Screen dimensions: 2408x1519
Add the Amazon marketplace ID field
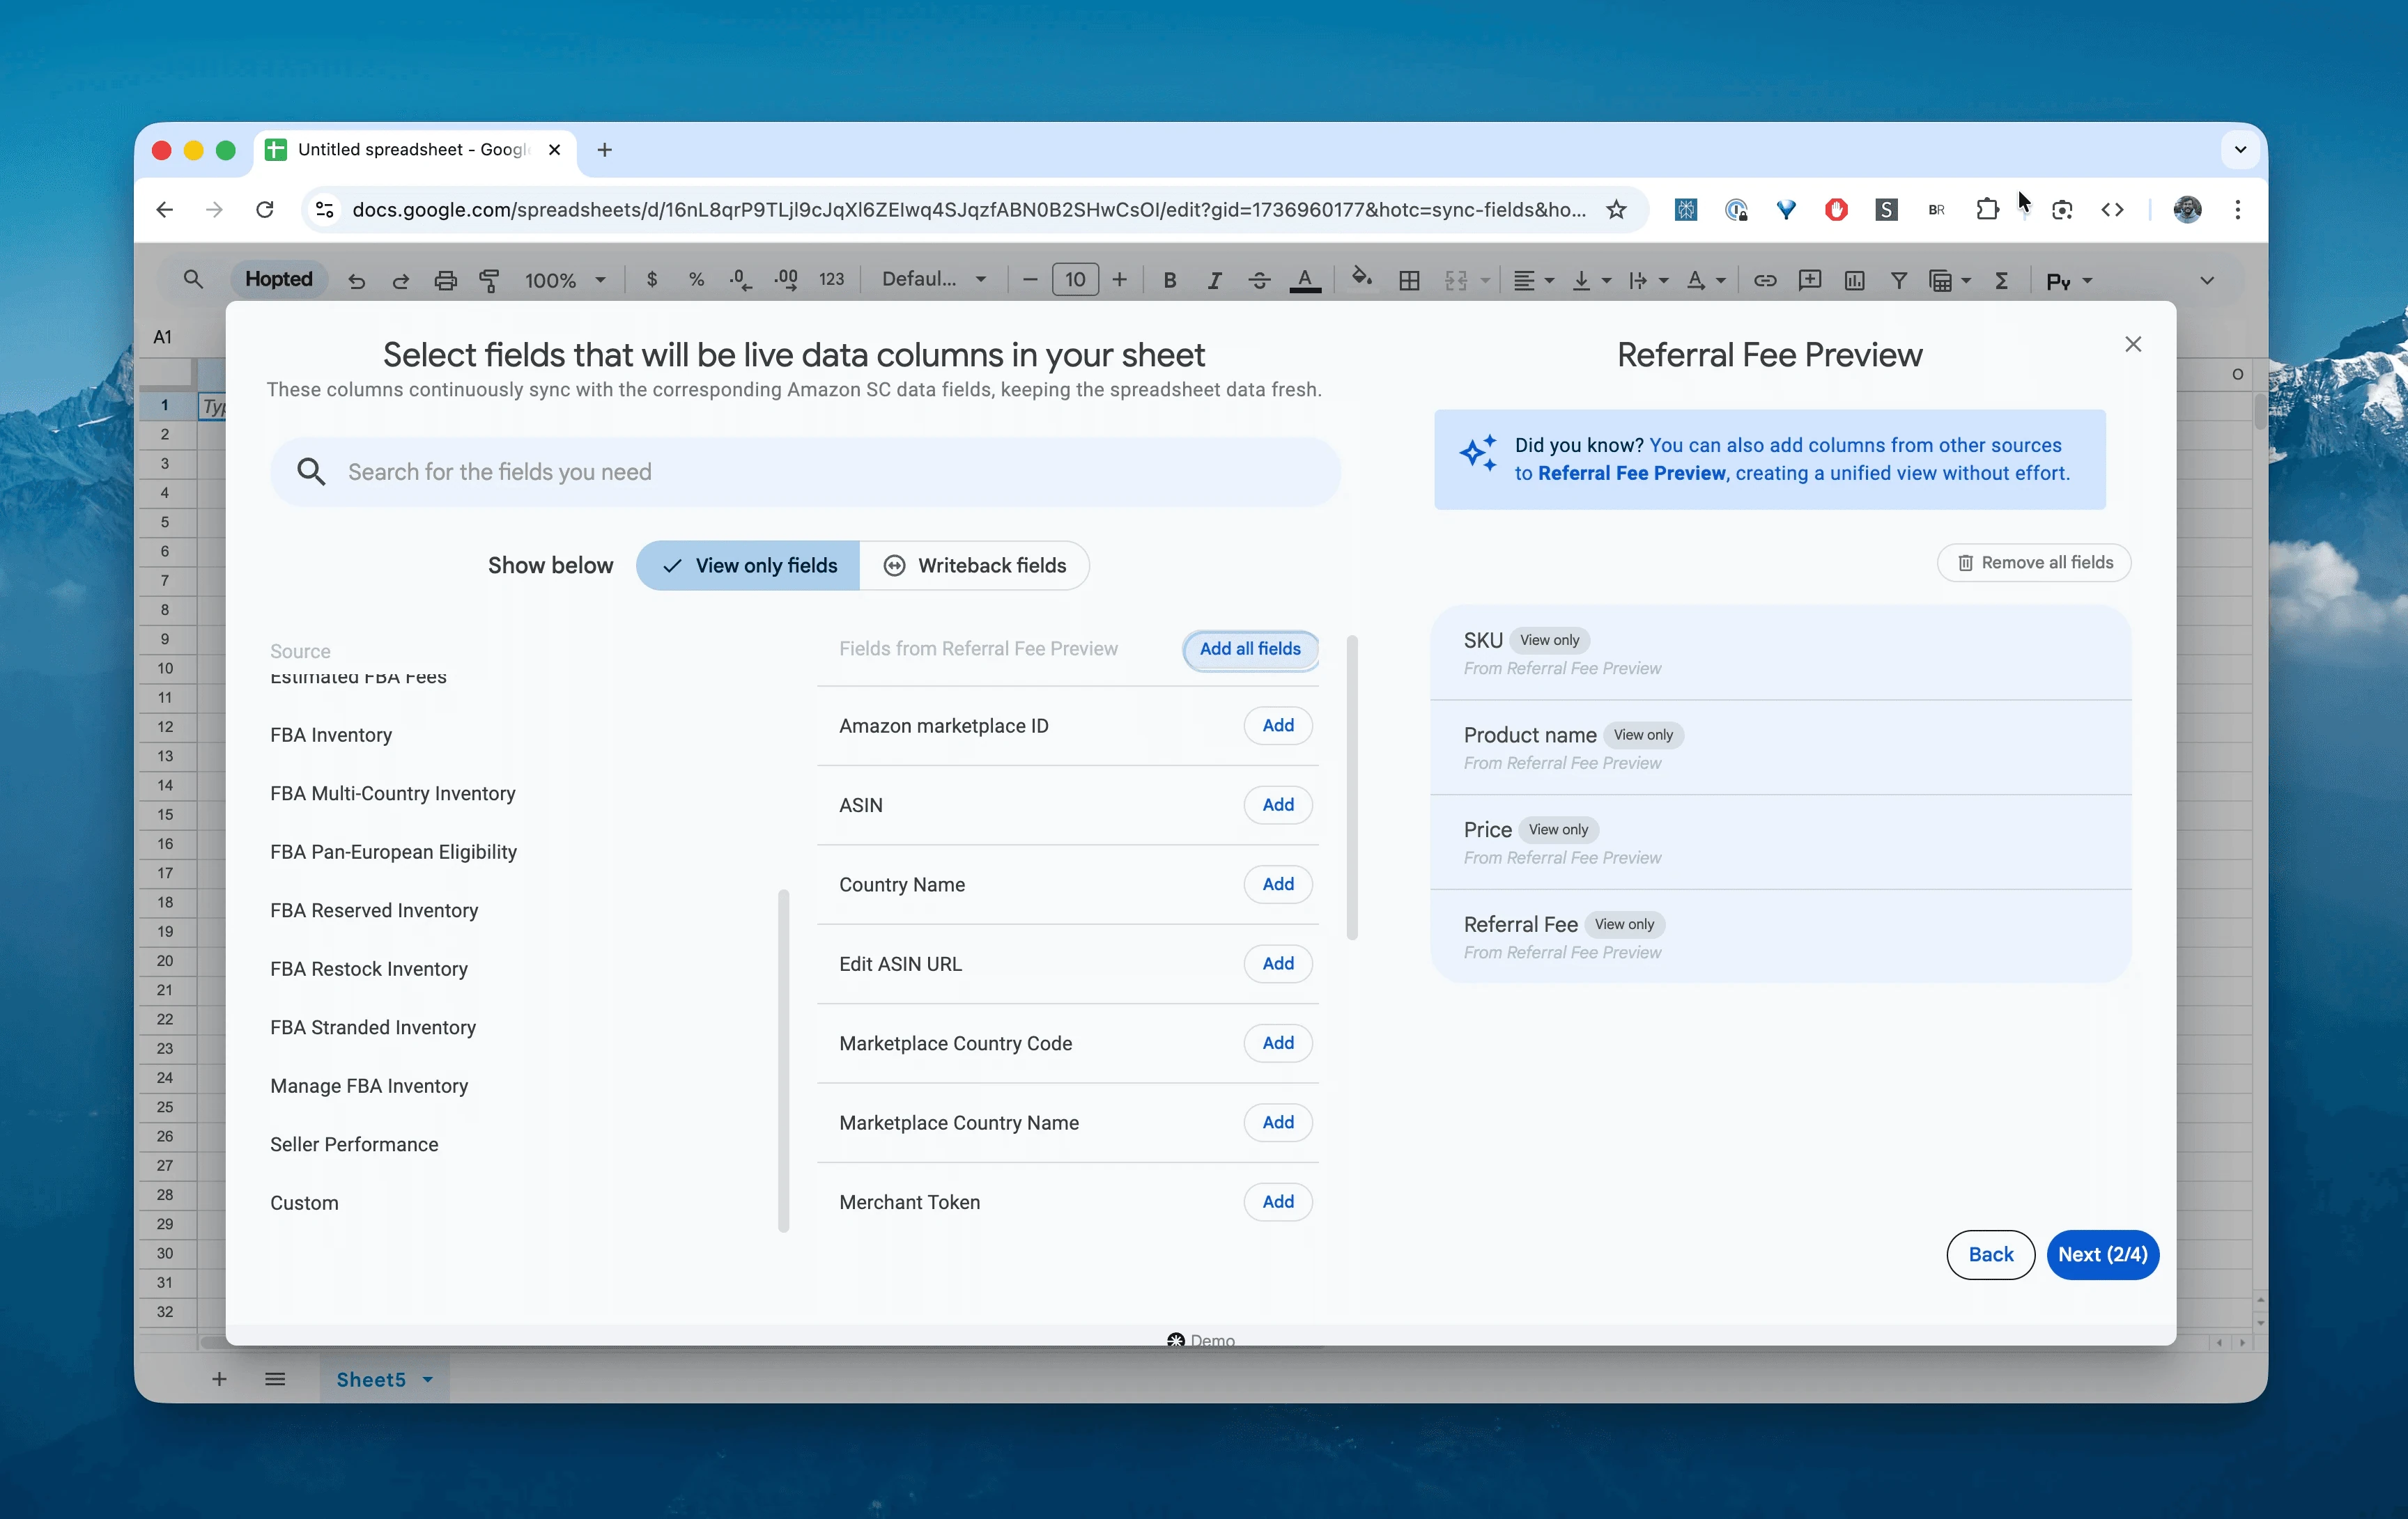(1278, 726)
